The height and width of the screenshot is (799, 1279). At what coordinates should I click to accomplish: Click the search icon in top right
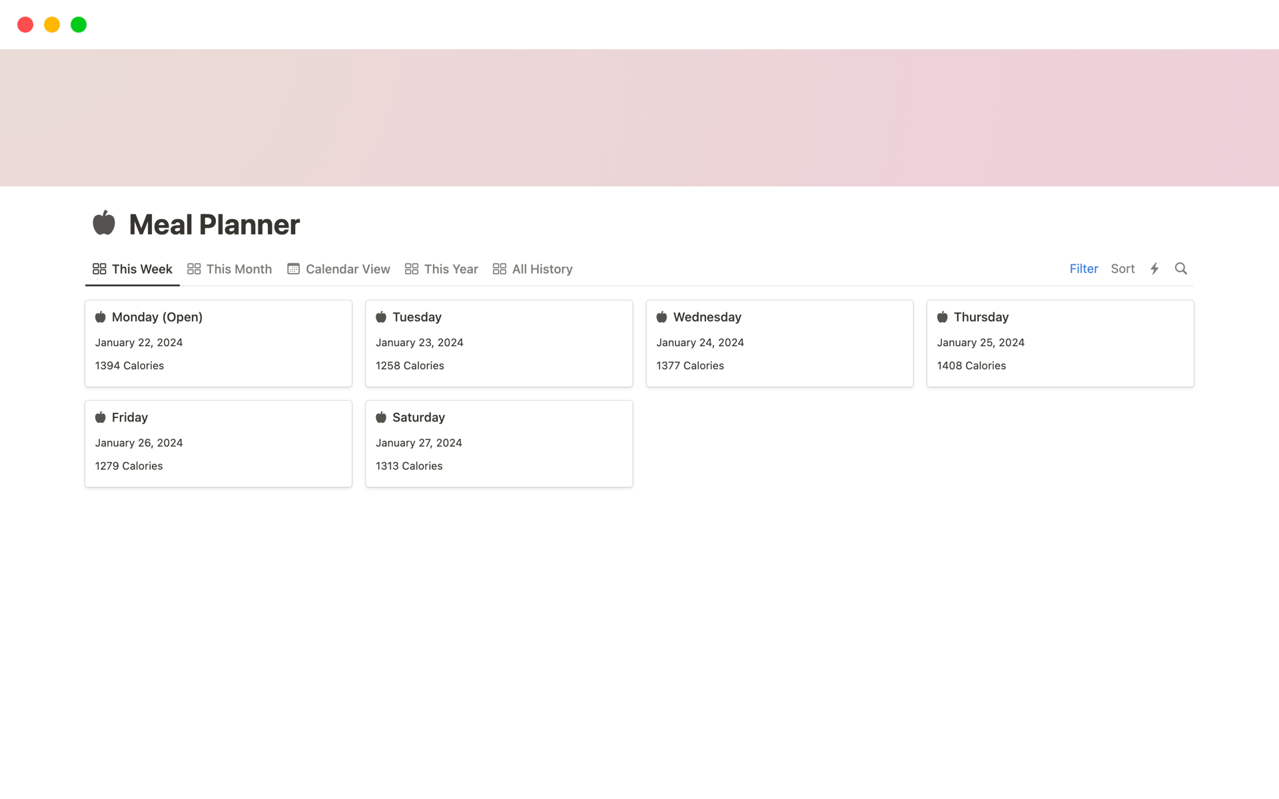click(x=1181, y=268)
